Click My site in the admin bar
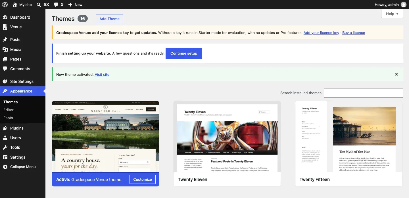 pos(26,5)
